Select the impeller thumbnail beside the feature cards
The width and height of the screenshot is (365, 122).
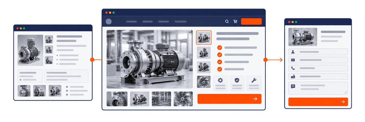[204, 82]
